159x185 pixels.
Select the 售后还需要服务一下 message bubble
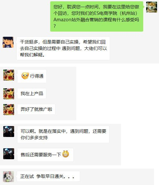point(45,155)
